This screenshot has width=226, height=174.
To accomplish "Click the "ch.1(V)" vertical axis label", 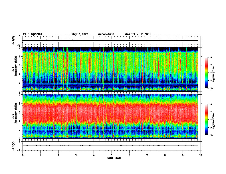I will click(x=14, y=40).
